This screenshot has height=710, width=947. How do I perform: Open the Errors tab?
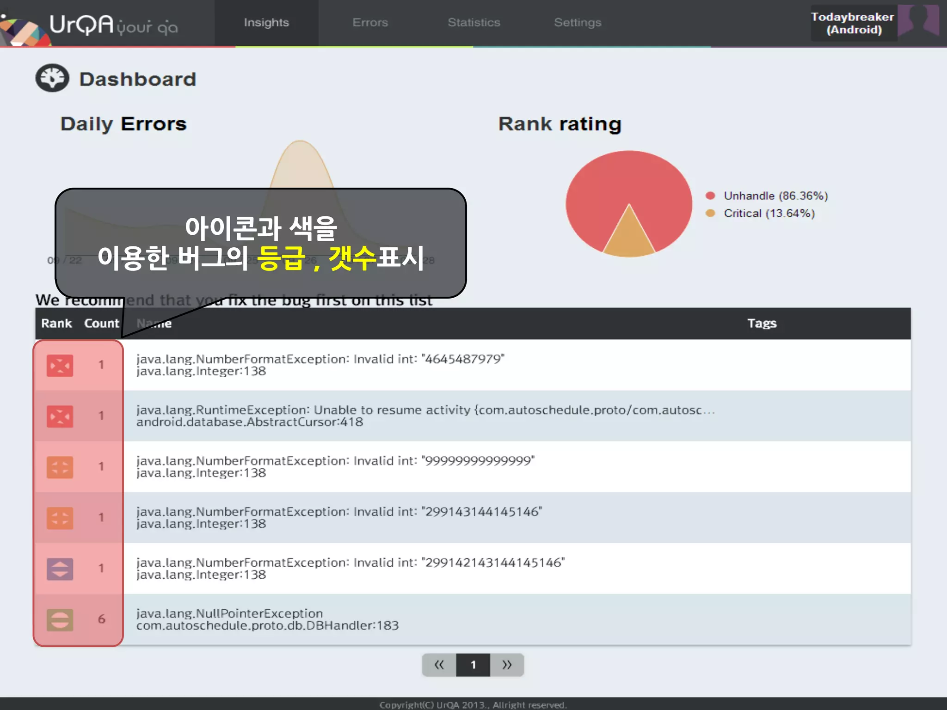coord(370,22)
